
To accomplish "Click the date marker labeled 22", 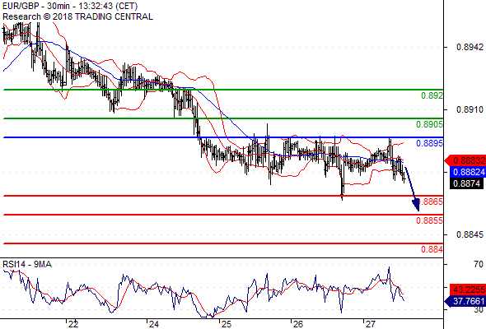I will [x=73, y=324].
